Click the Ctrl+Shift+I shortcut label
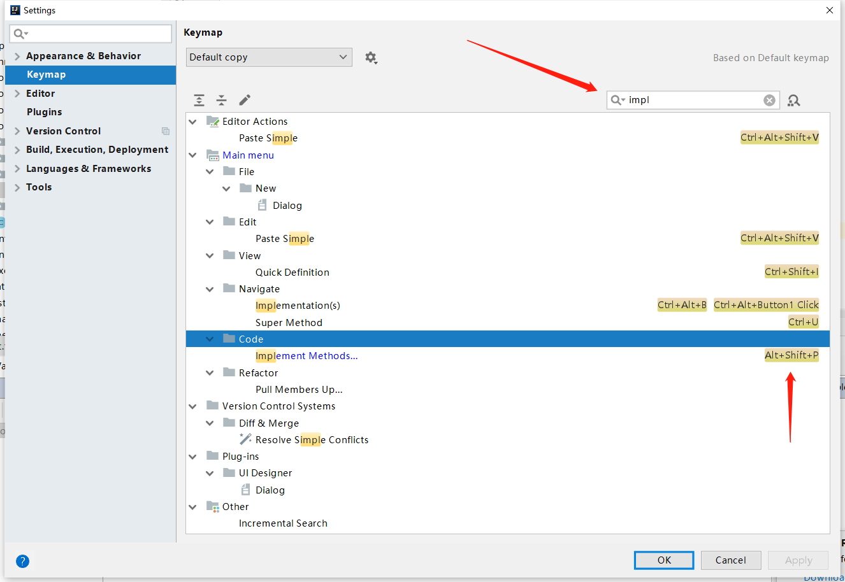The width and height of the screenshot is (845, 582). click(x=791, y=272)
